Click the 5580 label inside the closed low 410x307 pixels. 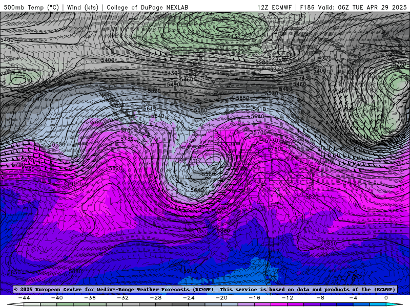tap(209, 174)
